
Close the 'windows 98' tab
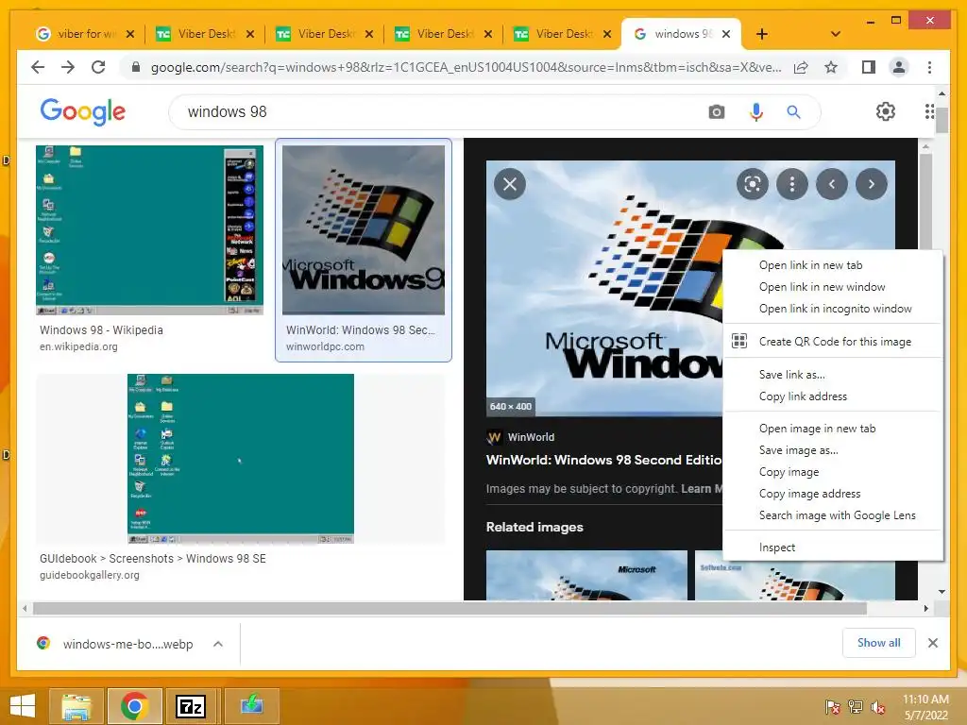click(x=726, y=34)
